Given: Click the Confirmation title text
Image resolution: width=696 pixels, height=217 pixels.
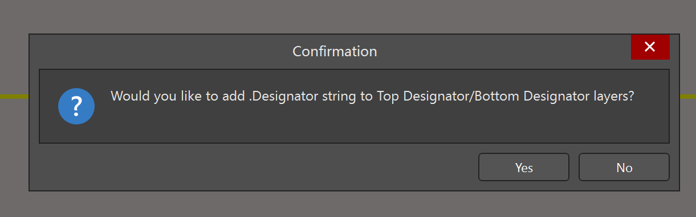Looking at the screenshot, I should (335, 51).
